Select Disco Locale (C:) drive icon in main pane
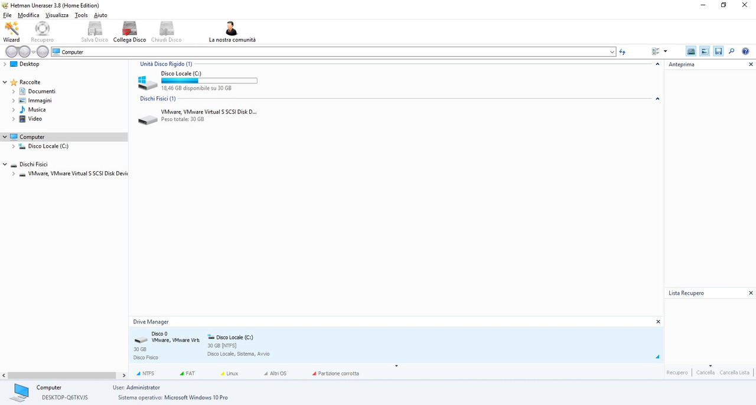The height and width of the screenshot is (405, 756). 148,81
